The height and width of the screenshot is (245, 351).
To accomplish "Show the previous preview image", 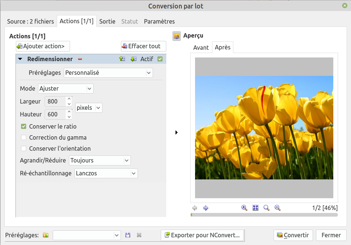I will [x=195, y=208].
